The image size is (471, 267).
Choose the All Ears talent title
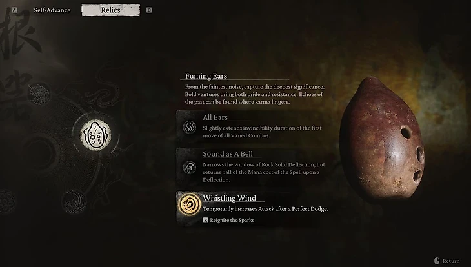[x=215, y=117]
